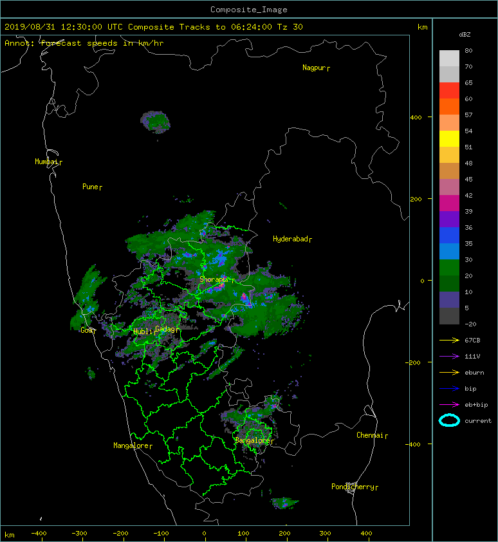Click the Composite_Image title text
Screen dimensions: 498x542
tap(249, 10)
